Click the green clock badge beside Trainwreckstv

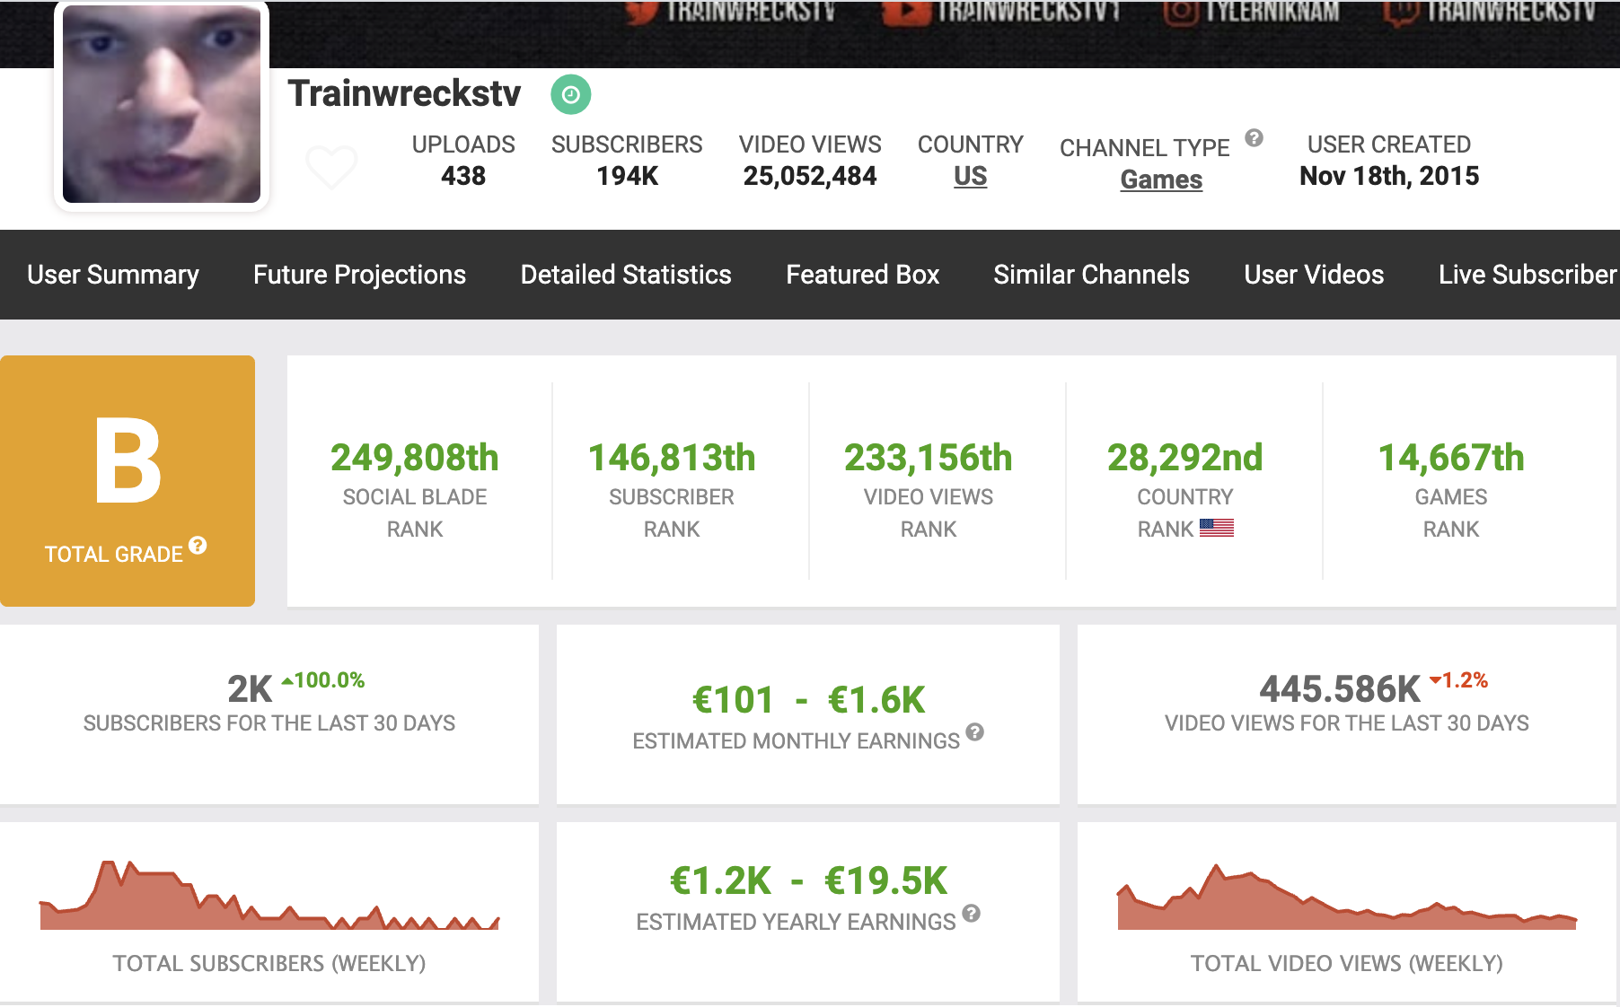pos(571,94)
